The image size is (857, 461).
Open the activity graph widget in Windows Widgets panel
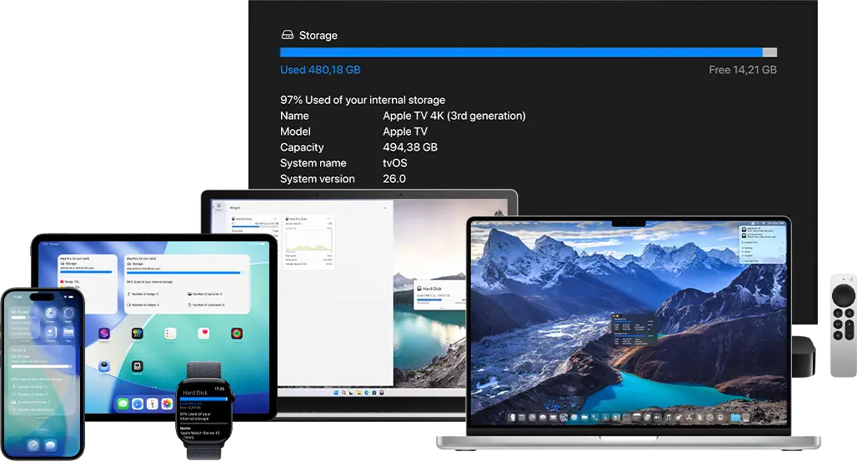308,242
